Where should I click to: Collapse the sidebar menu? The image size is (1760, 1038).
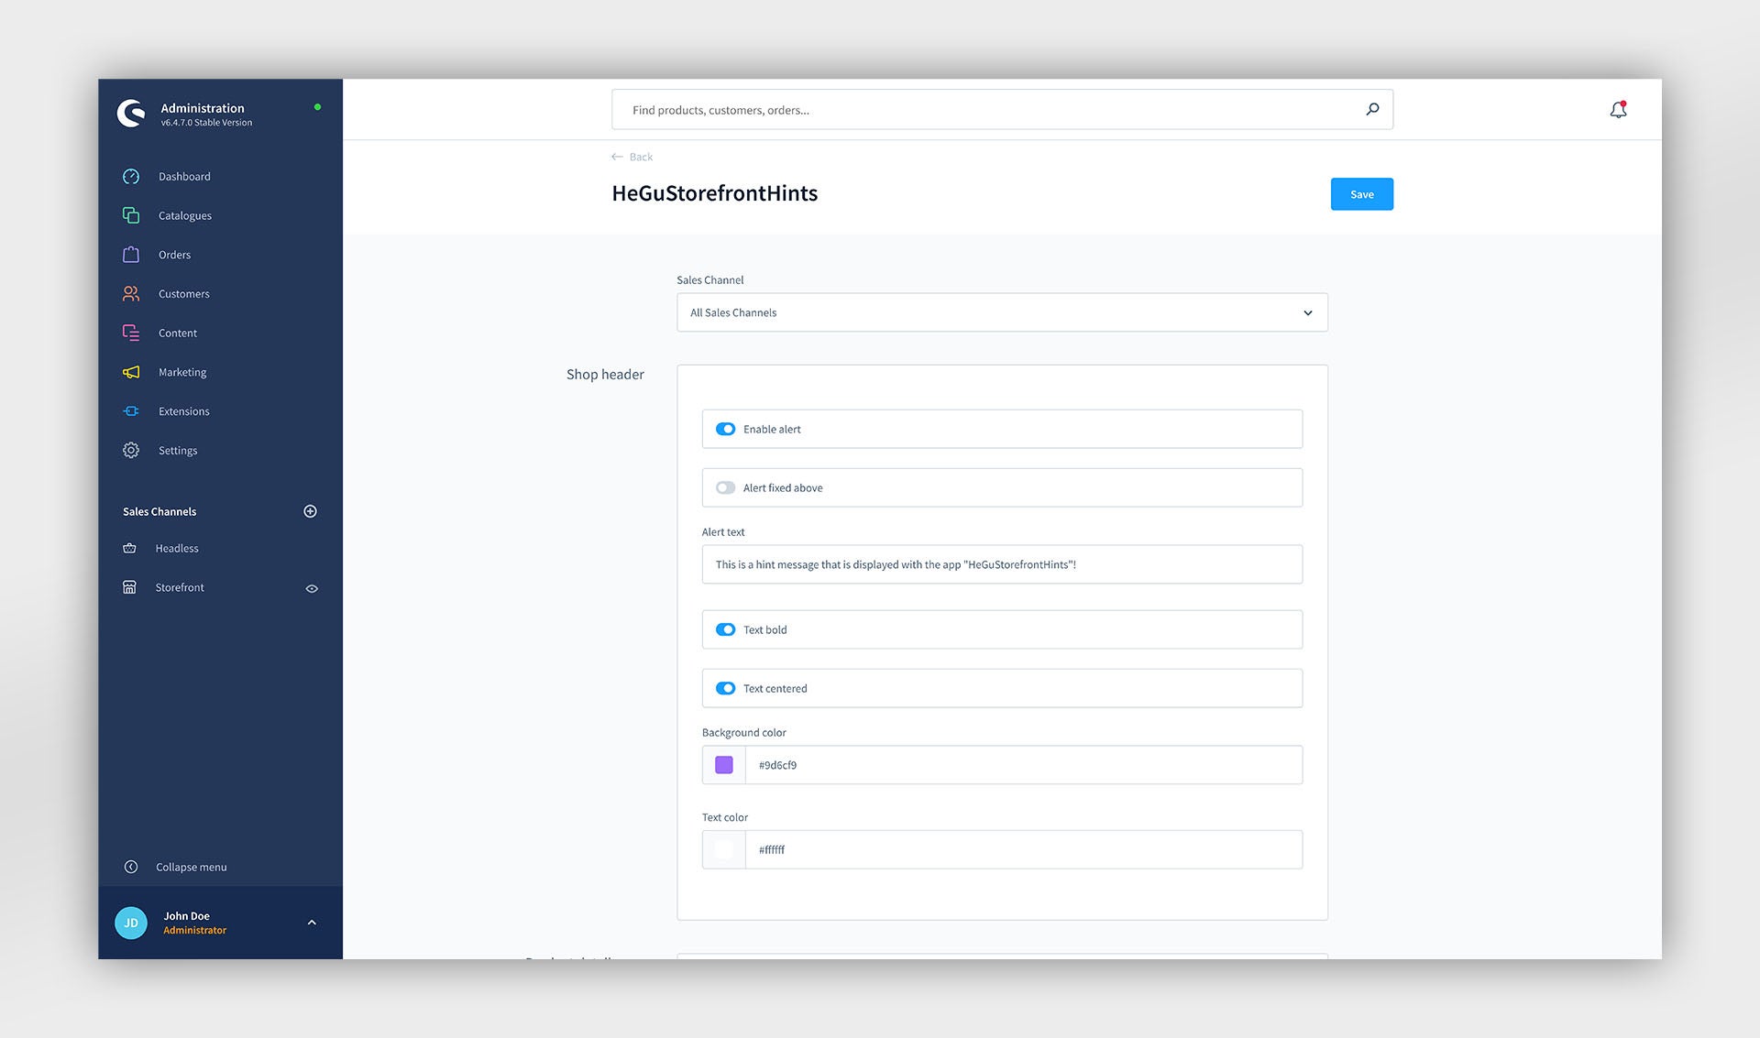click(x=190, y=867)
